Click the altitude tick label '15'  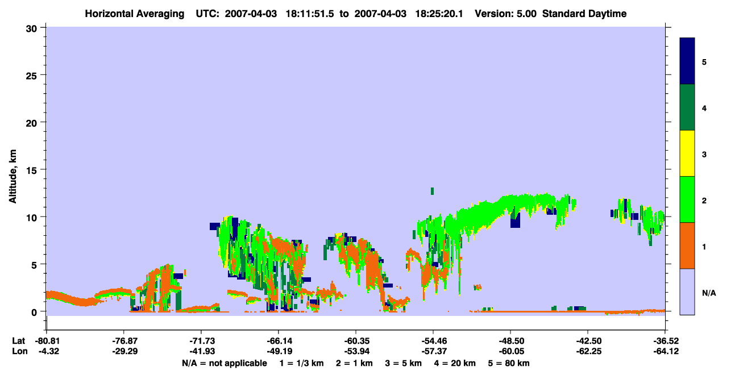(32, 169)
